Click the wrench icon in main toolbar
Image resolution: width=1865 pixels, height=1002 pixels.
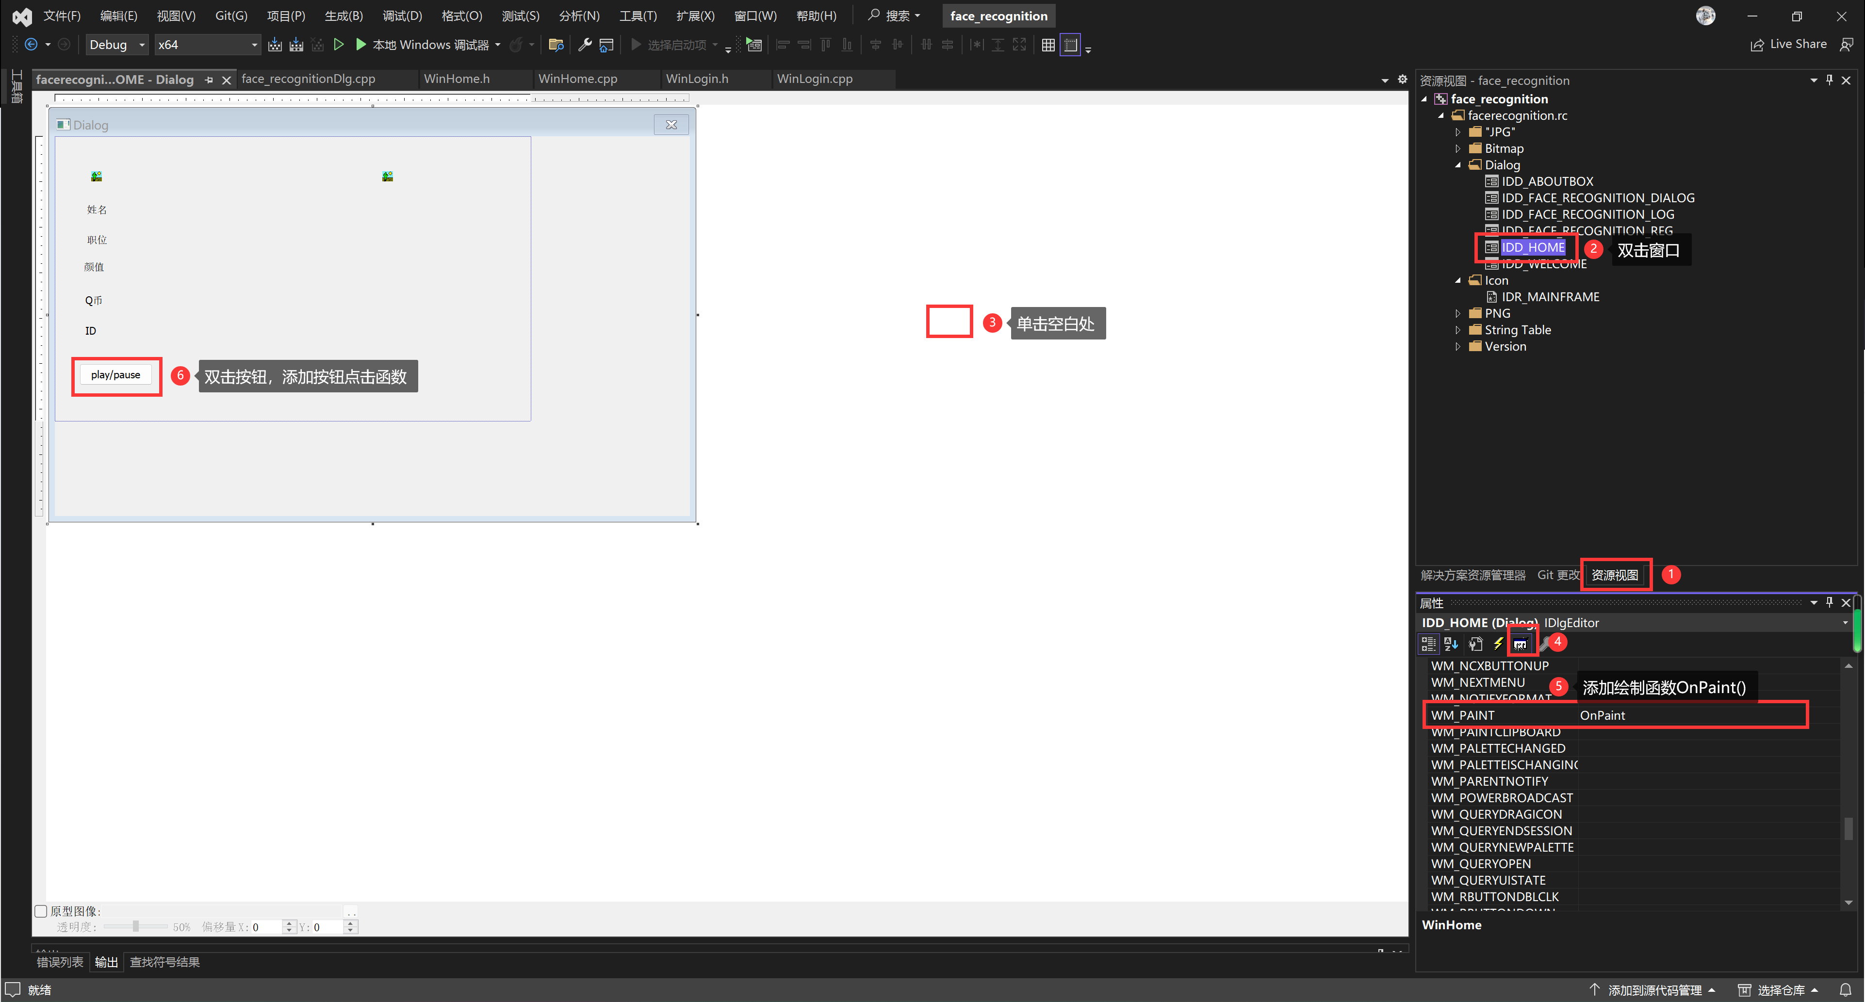(584, 45)
